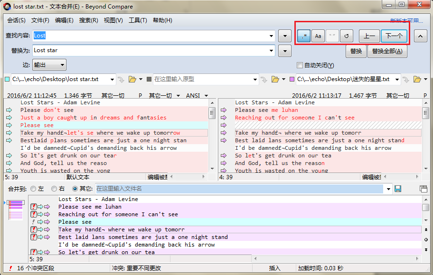The width and height of the screenshot is (433, 275).
Task: Open the 查找内容 history dropdown arrow
Action: pyautogui.click(x=271, y=36)
